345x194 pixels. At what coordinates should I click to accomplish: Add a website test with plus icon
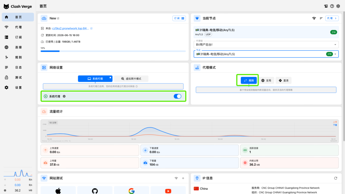tap(183, 178)
